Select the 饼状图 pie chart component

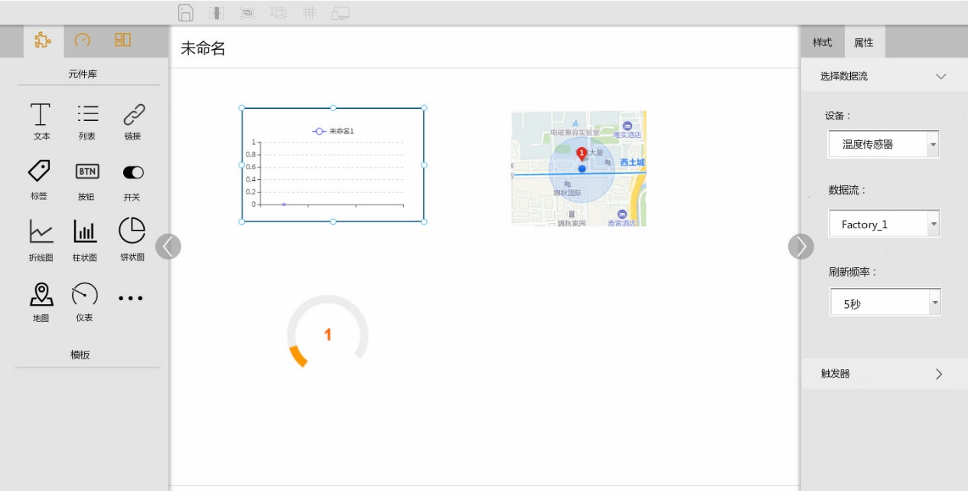click(132, 238)
